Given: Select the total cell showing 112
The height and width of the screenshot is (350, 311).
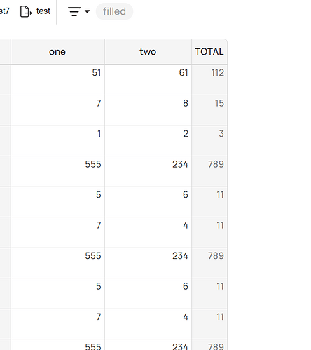Looking at the screenshot, I should (209, 80).
